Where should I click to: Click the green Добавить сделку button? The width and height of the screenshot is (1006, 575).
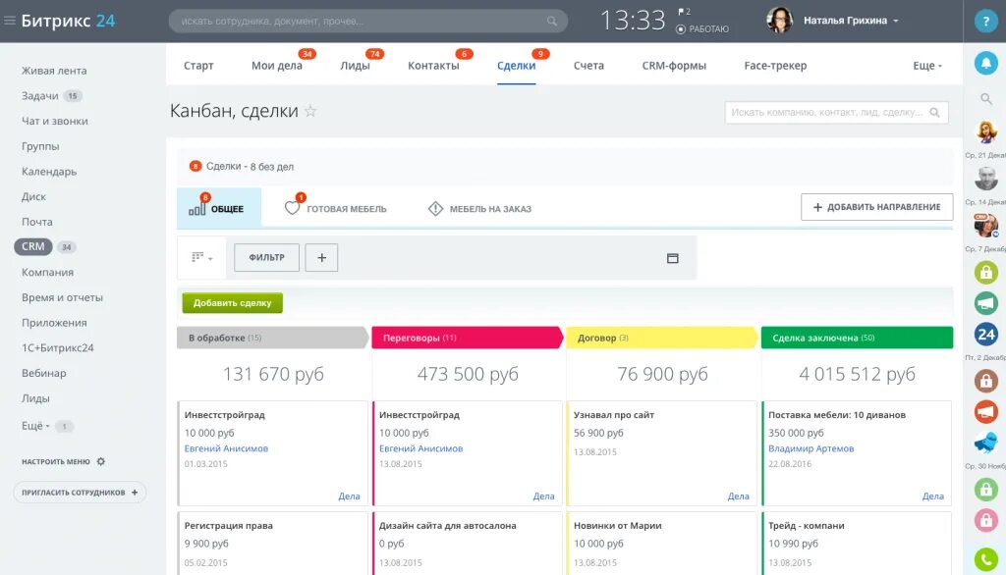pyautogui.click(x=232, y=303)
